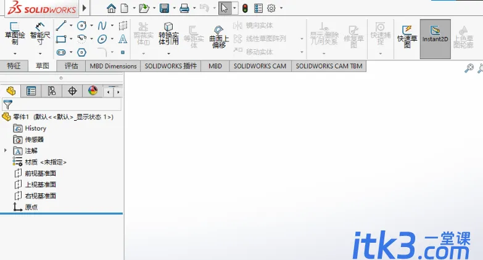Select the Text sketch tool
Image resolution: width=483 pixels, height=260 pixels.
click(123, 39)
